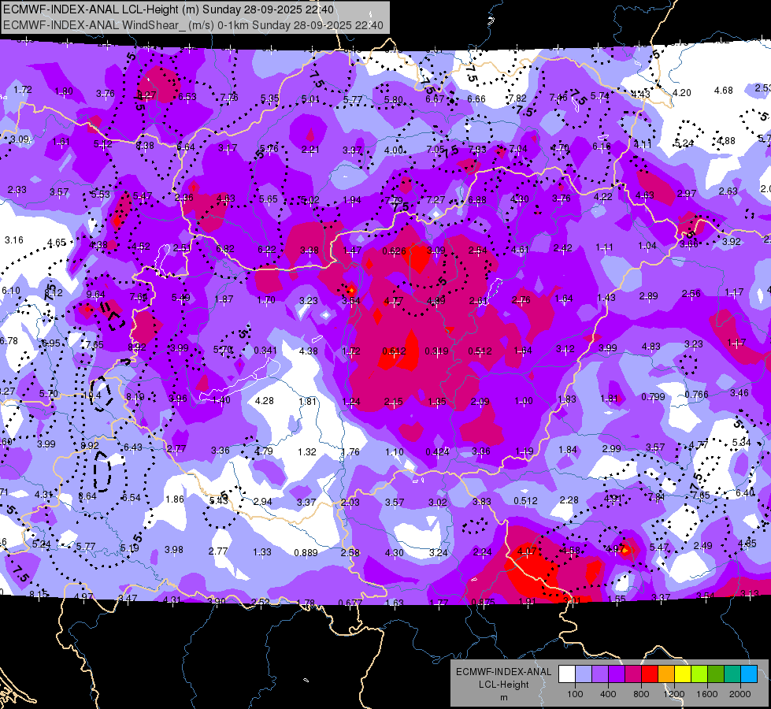The height and width of the screenshot is (709, 771).
Task: Click the wind shear value 0.799
Action: coord(653,397)
